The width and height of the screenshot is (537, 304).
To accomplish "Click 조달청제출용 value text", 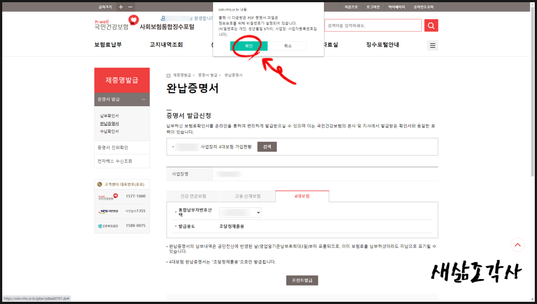I will 232,226.
